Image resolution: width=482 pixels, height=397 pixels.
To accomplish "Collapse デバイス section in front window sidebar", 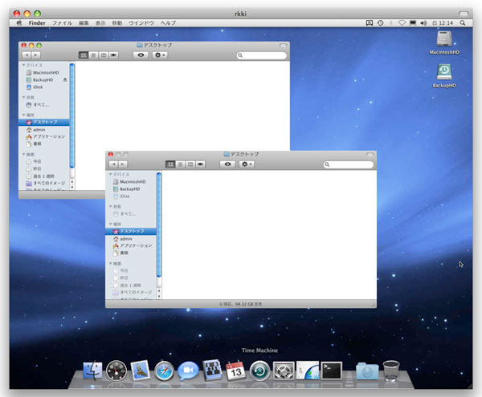I will [x=110, y=174].
